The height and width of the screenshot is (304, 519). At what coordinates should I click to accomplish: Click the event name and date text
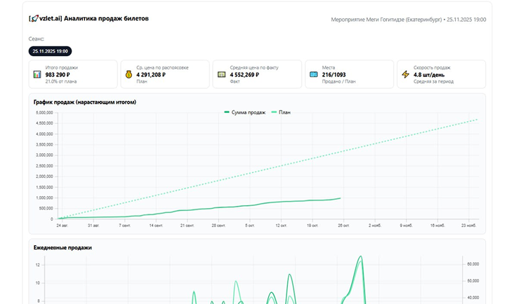[407, 20]
